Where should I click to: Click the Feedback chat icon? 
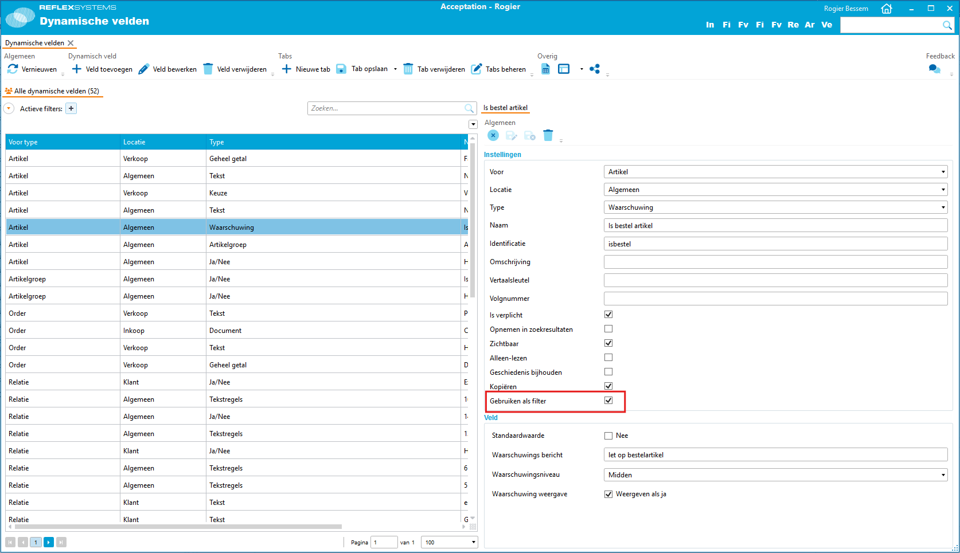click(x=934, y=69)
